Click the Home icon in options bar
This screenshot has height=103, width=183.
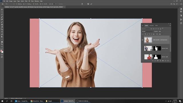pos(3,4)
